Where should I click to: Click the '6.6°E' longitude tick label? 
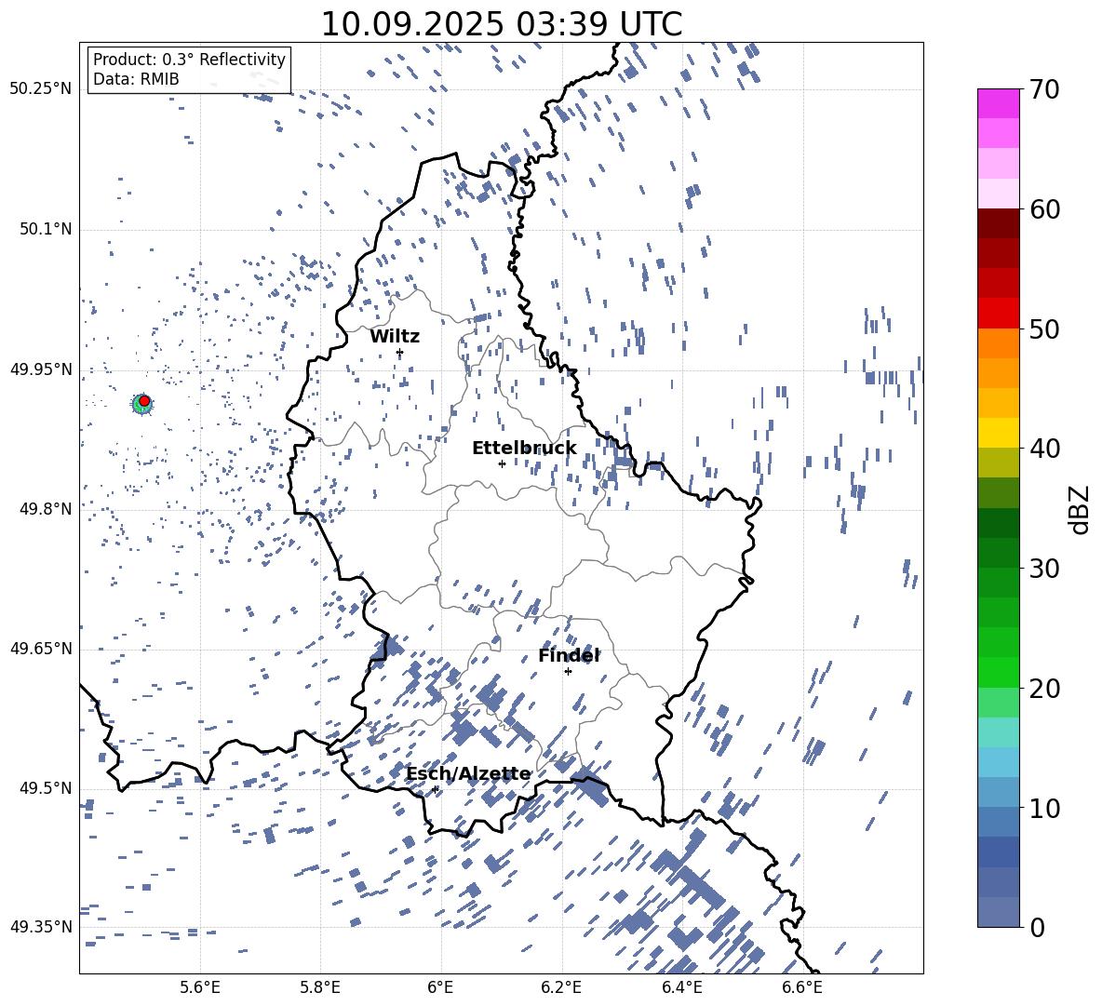tap(802, 987)
